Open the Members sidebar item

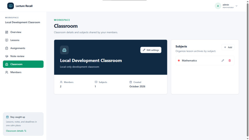tap(23, 72)
